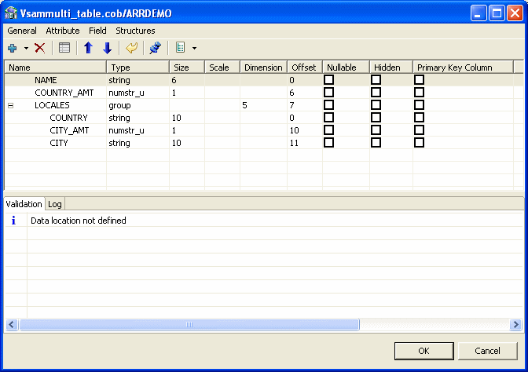Collapse the LOCALES group row

coord(10,105)
